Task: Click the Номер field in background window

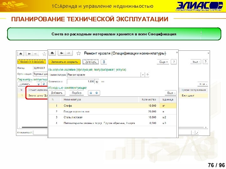Action: (x=40, y=68)
